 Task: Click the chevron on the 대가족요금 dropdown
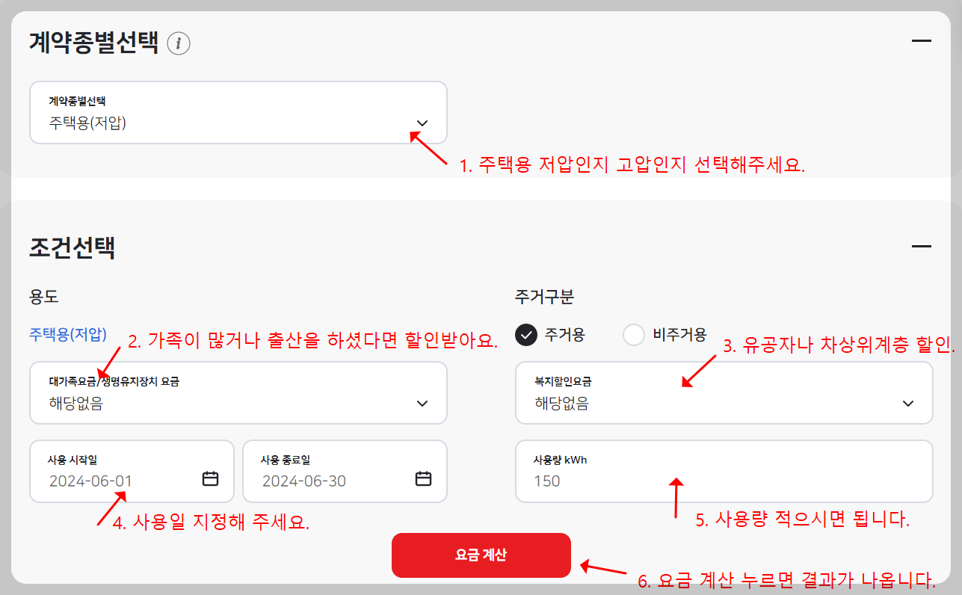pos(422,403)
